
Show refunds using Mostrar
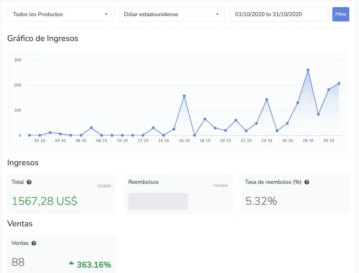221,185
